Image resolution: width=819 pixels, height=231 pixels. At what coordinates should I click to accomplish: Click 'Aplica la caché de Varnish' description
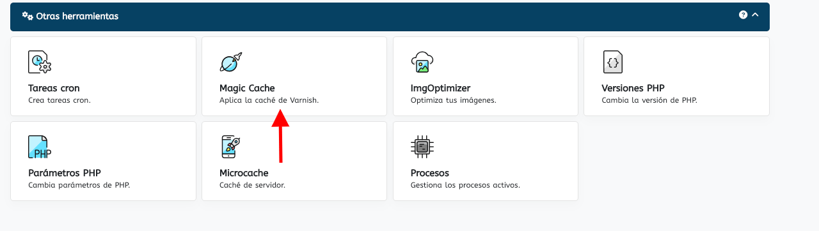(269, 100)
